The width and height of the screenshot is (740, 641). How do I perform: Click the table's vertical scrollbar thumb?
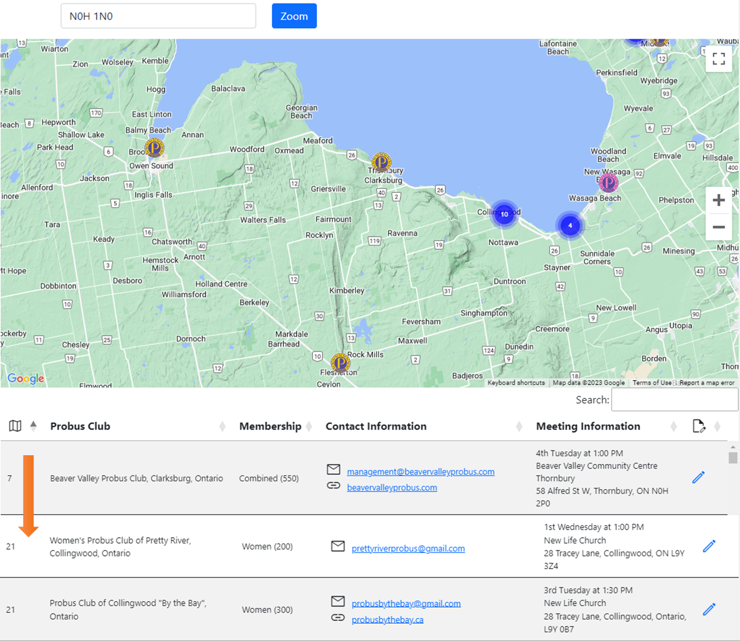click(733, 458)
